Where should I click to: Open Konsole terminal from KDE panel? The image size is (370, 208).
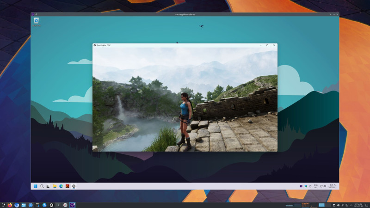pyautogui.click(x=58, y=205)
